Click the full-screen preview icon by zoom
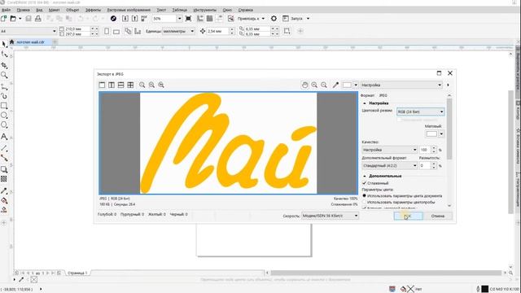Screen dimensions: 521x293 (188, 19)
